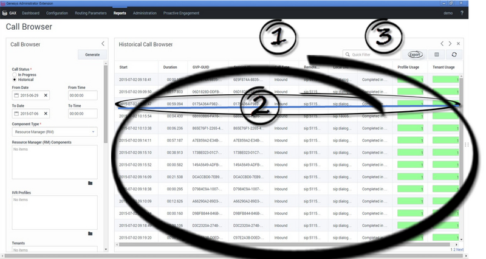Screen dimensions: 486x259
Task: Click the GAX logo icon
Action: (x=5, y=13)
